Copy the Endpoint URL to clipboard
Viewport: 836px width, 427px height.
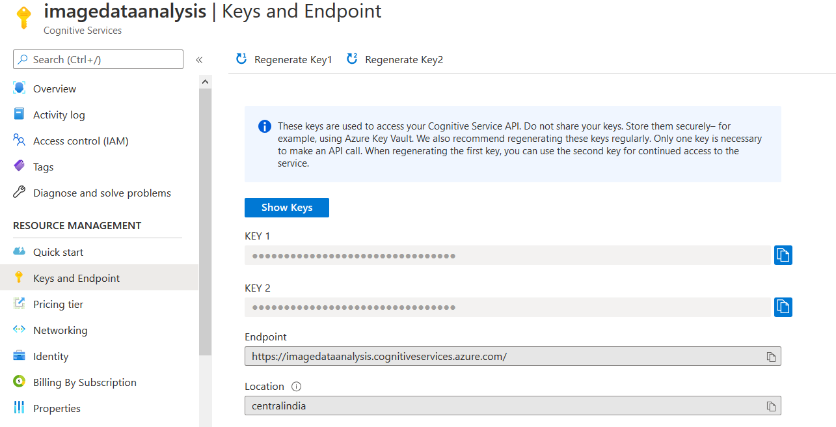click(771, 357)
